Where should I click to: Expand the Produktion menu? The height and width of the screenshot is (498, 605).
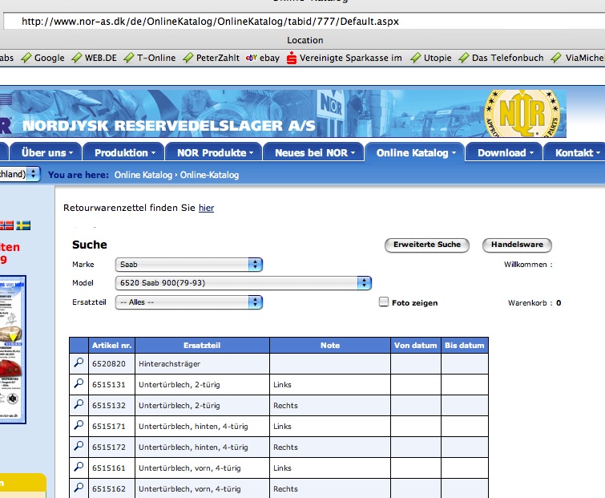[124, 153]
